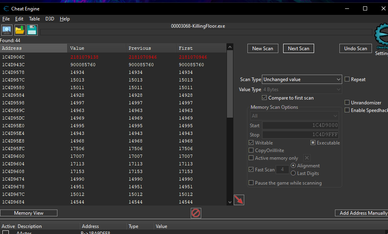Click the Cheat Engine settings logo

381,37
